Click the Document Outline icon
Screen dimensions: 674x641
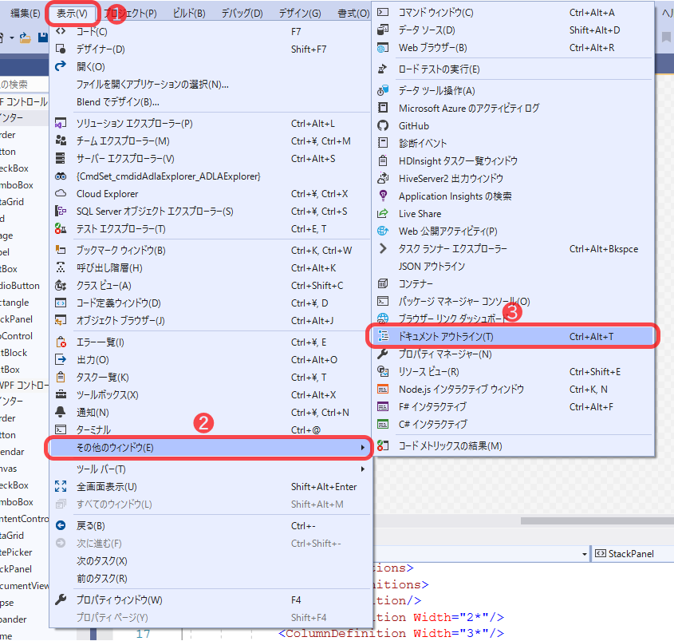click(x=383, y=336)
